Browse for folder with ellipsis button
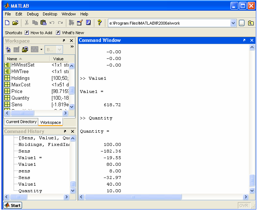 tap(242, 23)
